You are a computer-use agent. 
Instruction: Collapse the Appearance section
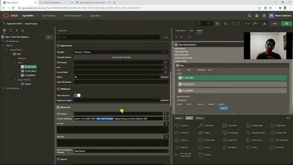(x=58, y=45)
